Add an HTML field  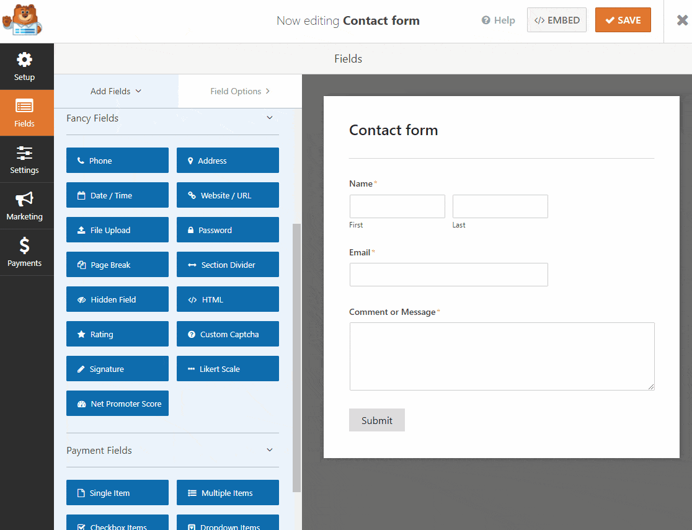coord(228,299)
